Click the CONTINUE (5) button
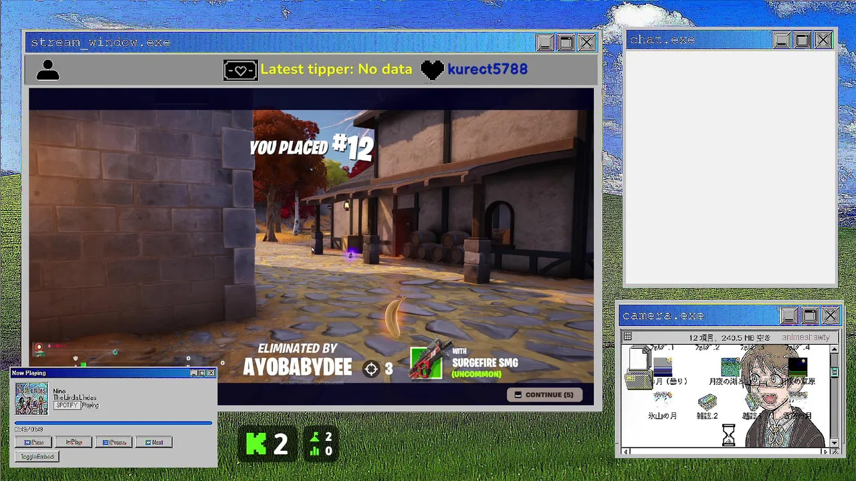 (x=544, y=395)
